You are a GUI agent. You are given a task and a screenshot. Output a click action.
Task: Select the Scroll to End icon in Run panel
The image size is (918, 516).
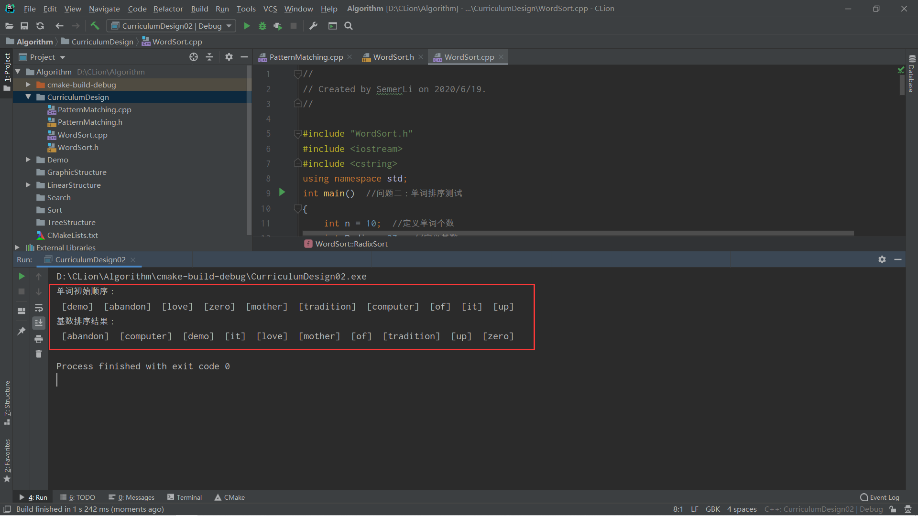(x=39, y=322)
